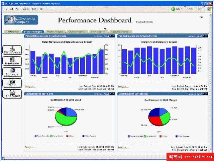This screenshot has width=214, height=161.
Task: Open the Edit menu
Action: (11, 9)
